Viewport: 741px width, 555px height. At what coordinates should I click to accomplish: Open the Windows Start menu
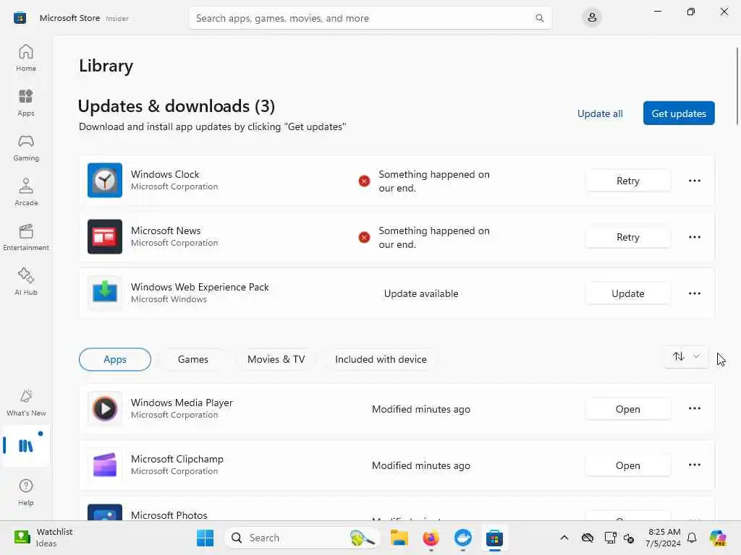click(x=205, y=538)
